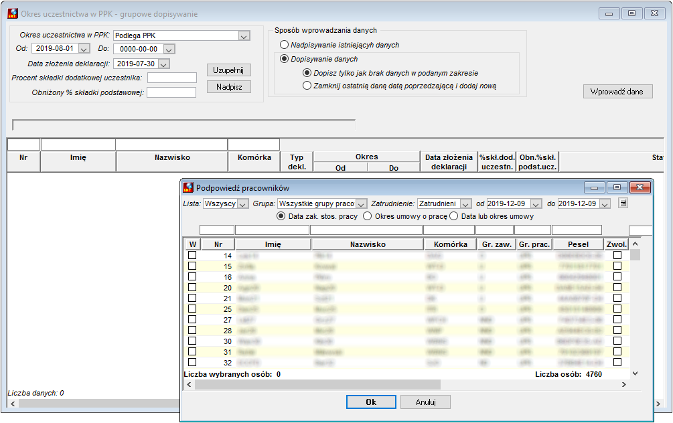Viewport: 673px width, 423px height.
Task: Tick the W checkbox for employee number 25
Action: tap(192, 309)
